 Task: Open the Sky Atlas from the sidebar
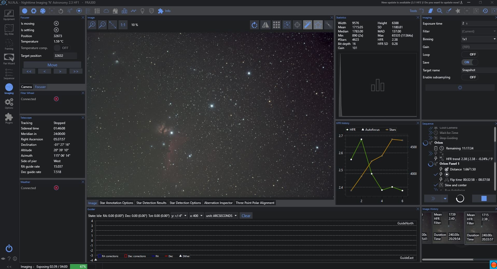click(x=9, y=29)
